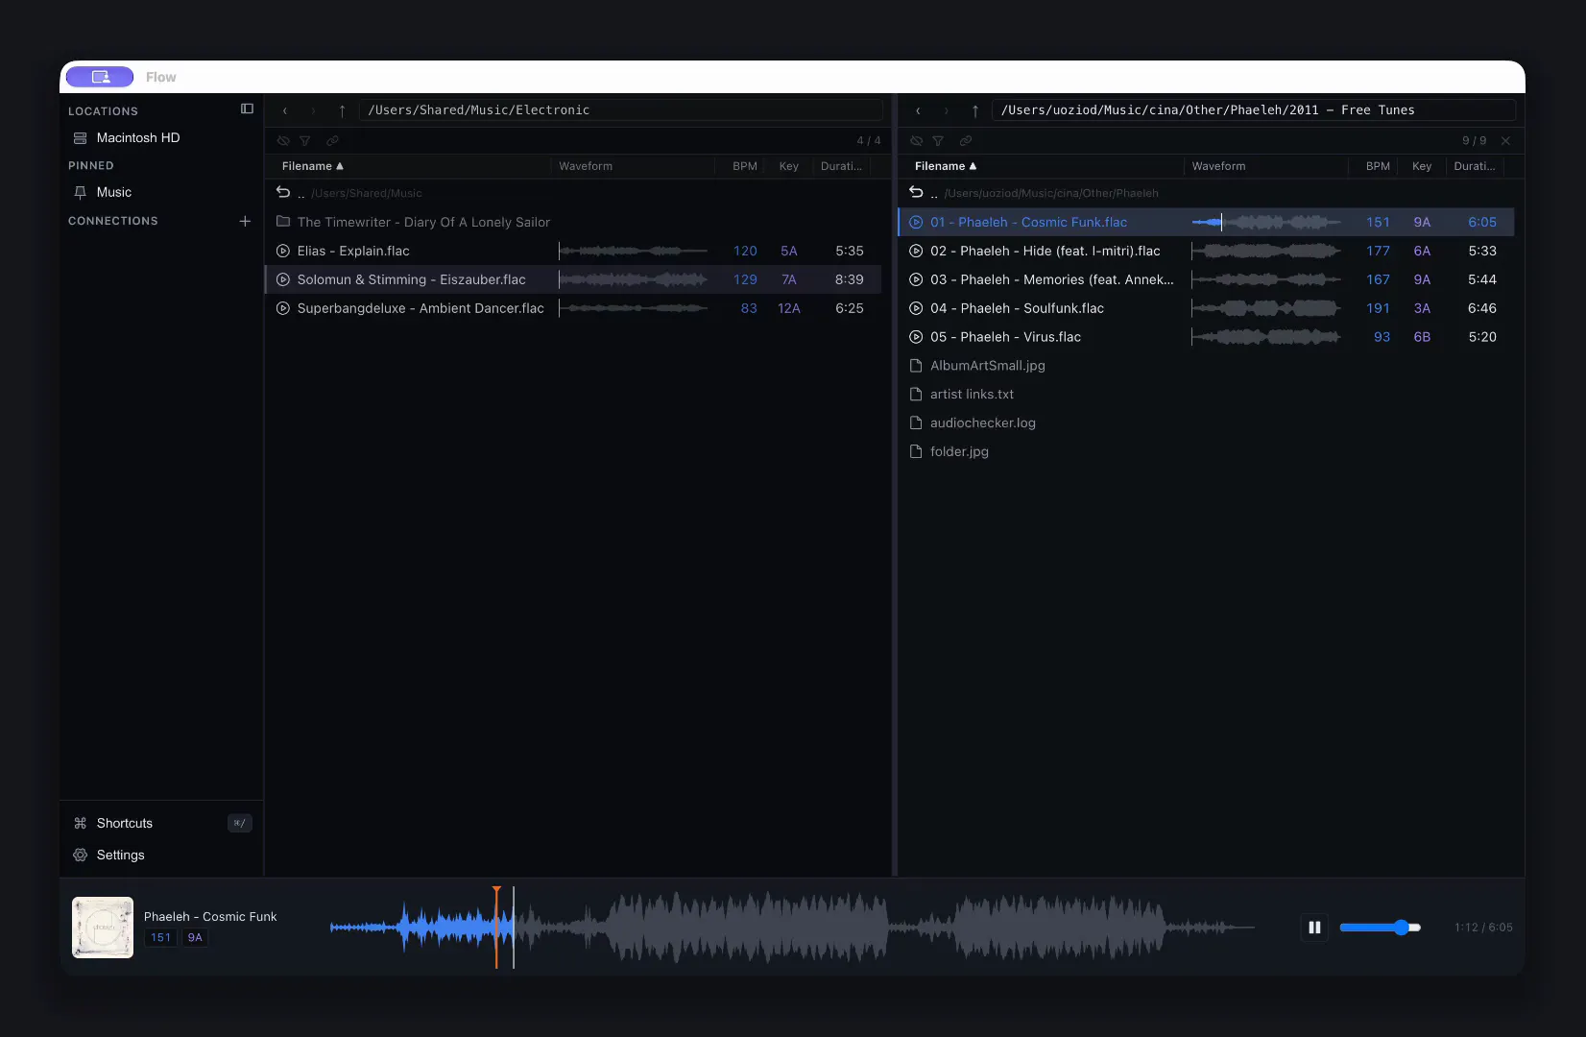
Task: Collapse sidebar using the panel icon
Action: (x=247, y=109)
